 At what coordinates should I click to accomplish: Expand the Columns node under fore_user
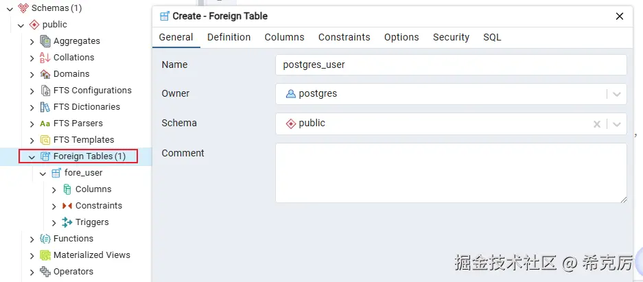[54, 189]
